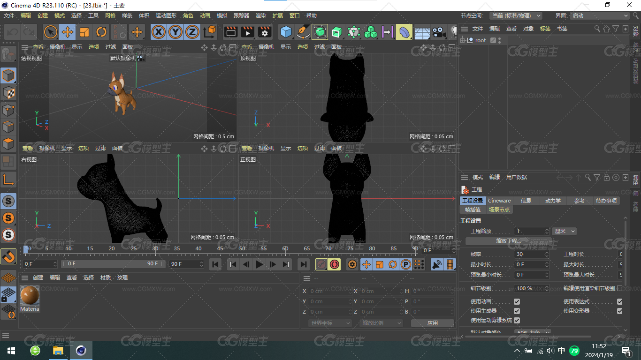Click the Camera object icon
Image resolution: width=641 pixels, height=360 pixels.
pyautogui.click(x=438, y=32)
